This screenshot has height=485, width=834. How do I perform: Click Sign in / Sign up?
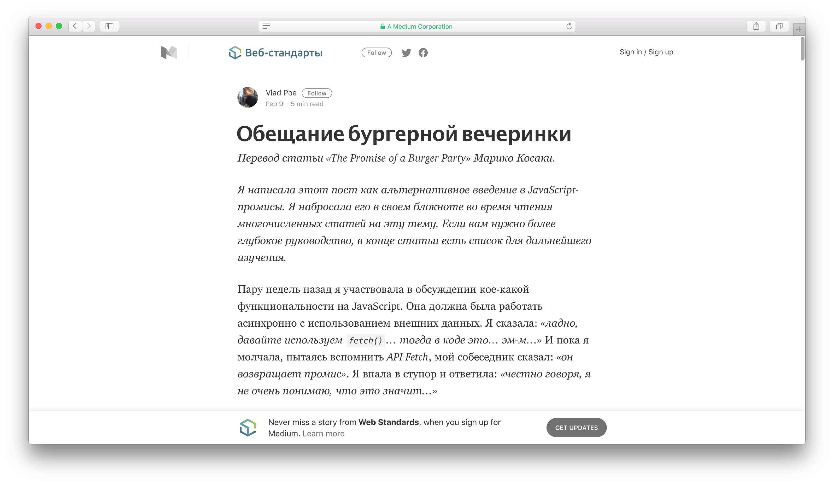[646, 52]
